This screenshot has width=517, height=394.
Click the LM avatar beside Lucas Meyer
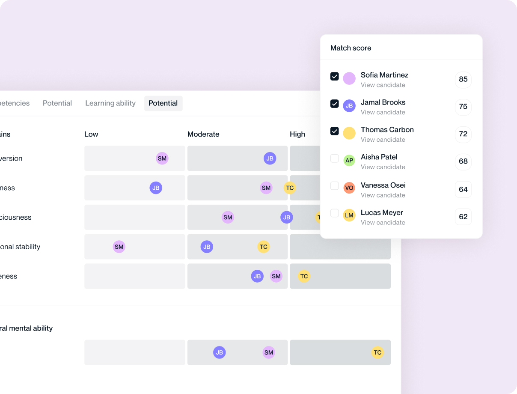(349, 215)
